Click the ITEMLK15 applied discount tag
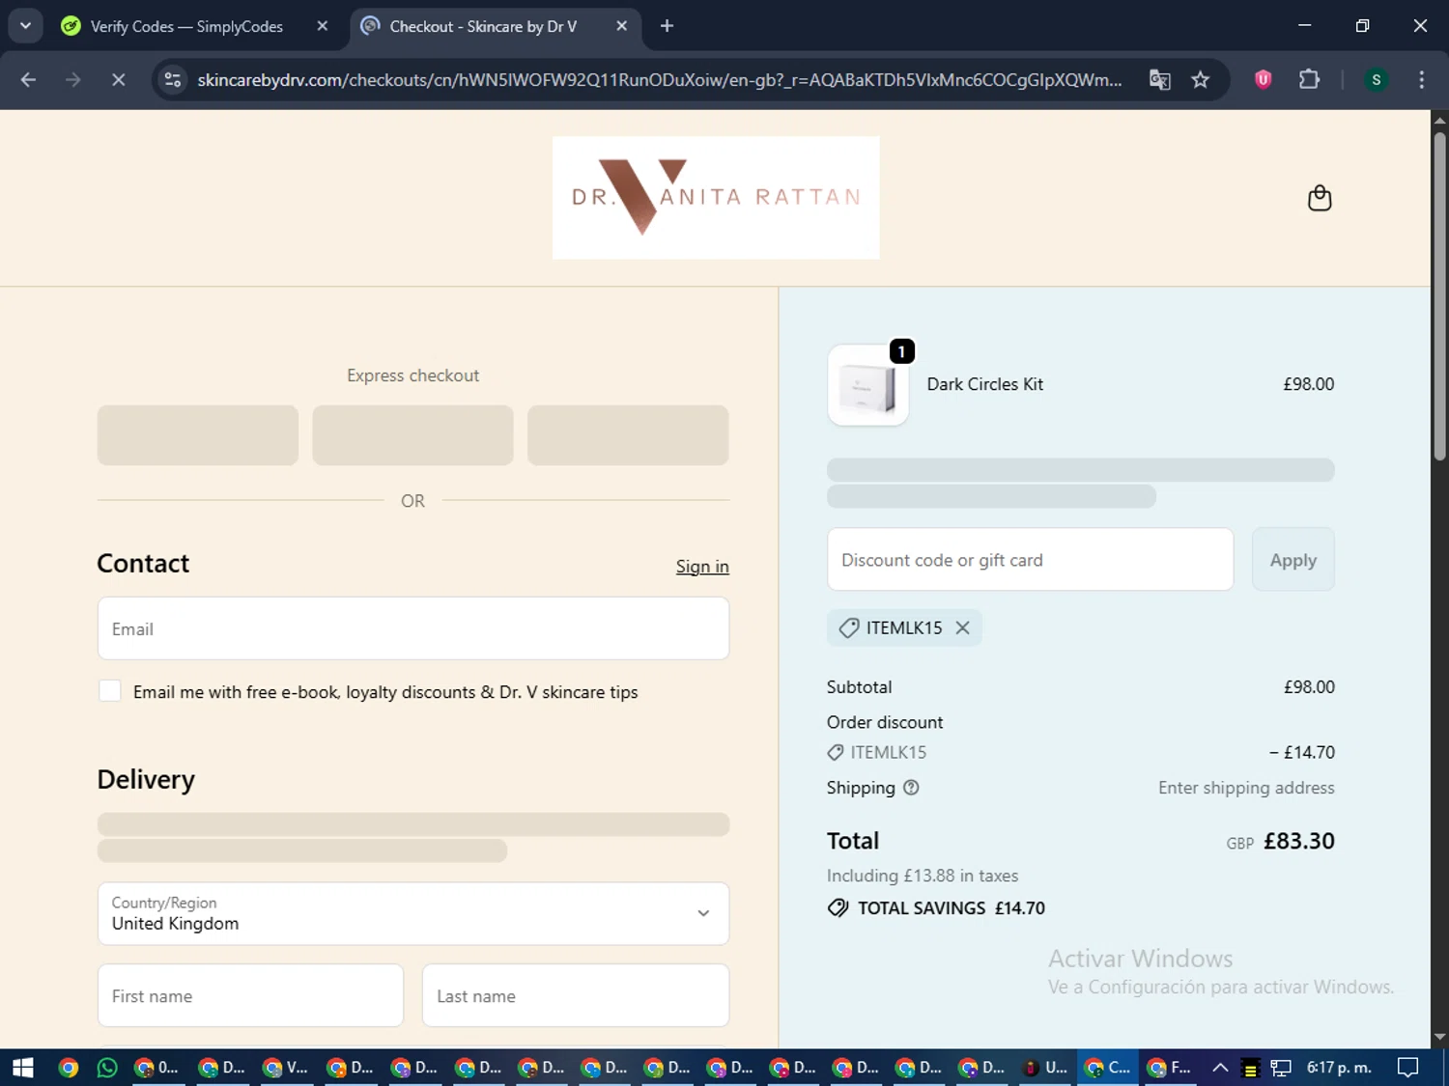Image resolution: width=1449 pixels, height=1086 pixels. (904, 627)
